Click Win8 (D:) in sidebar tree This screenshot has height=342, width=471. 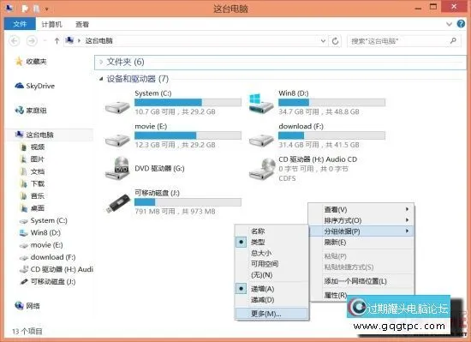click(45, 233)
